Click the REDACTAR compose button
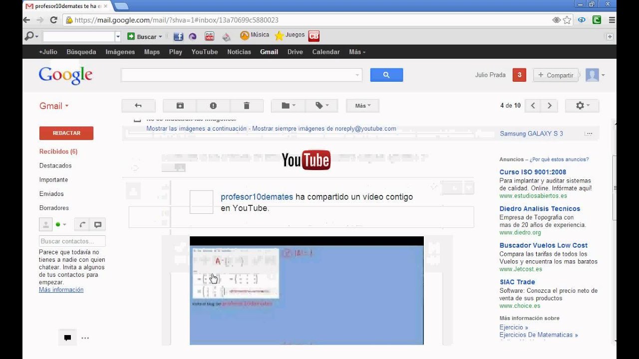The image size is (639, 359). [x=66, y=133]
